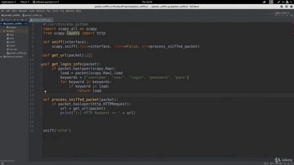294x165 pixels.
Task: Click def process_sniffed_packet line
Action: click(x=81, y=99)
